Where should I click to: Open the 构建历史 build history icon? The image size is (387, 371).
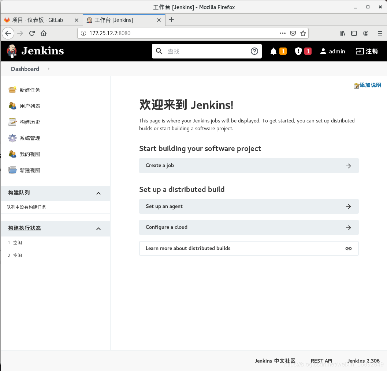point(12,122)
